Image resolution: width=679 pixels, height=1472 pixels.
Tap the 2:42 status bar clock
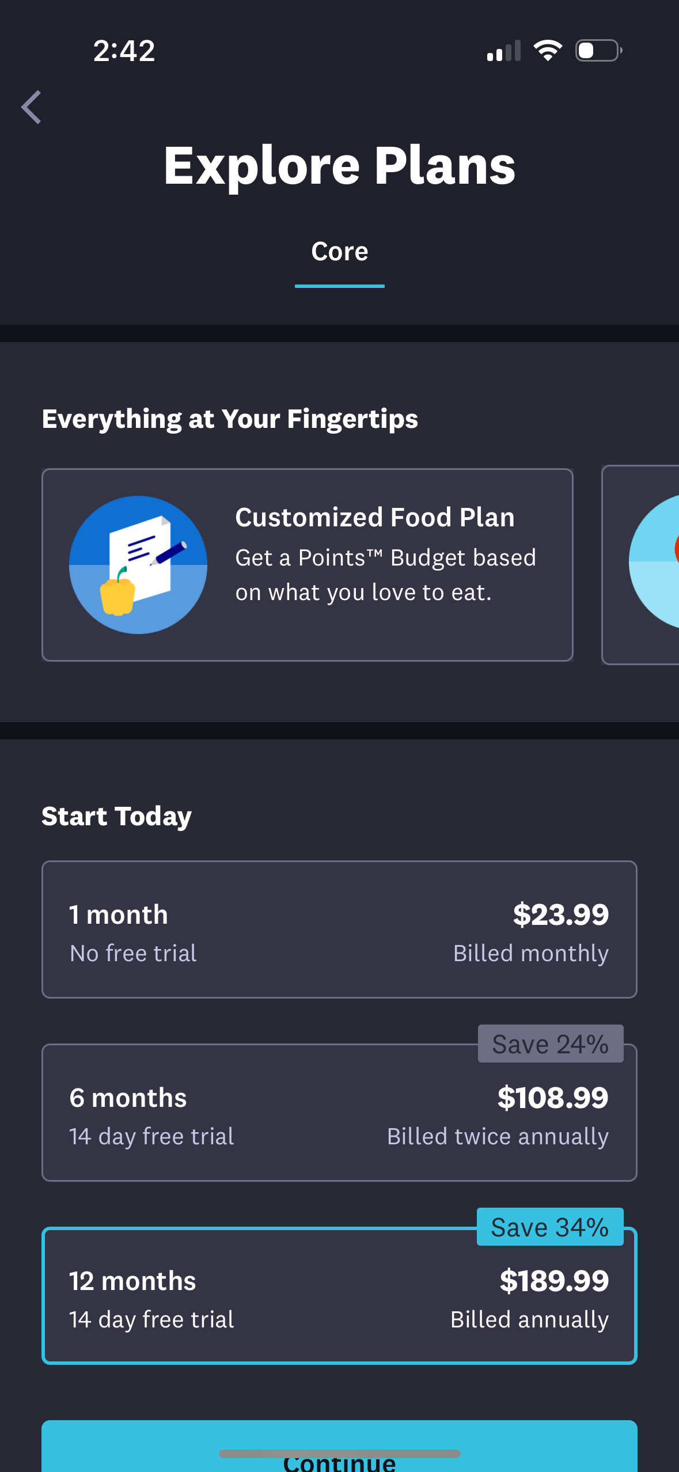[124, 51]
